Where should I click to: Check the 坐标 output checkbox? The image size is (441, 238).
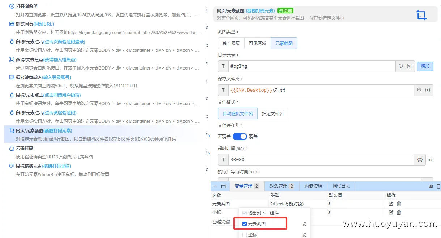pos(245,235)
